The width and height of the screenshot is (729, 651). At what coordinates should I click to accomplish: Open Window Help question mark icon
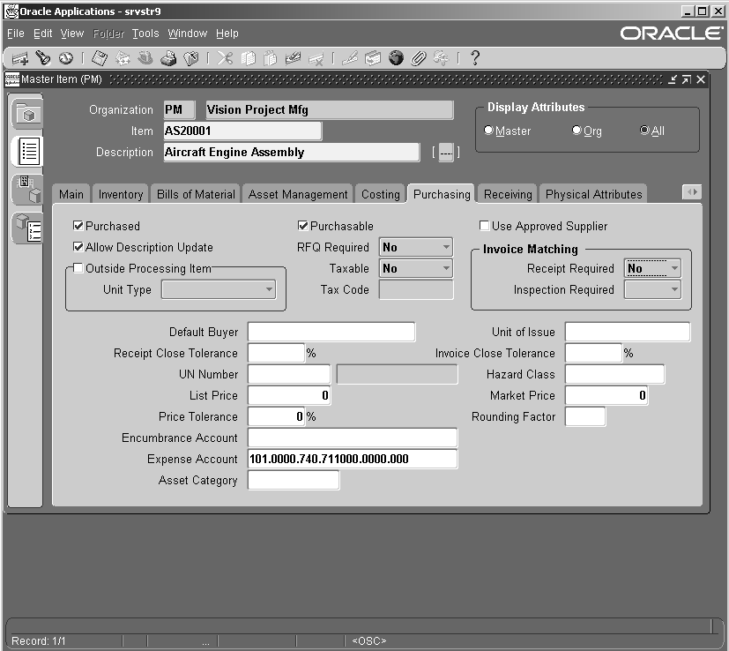tap(474, 58)
